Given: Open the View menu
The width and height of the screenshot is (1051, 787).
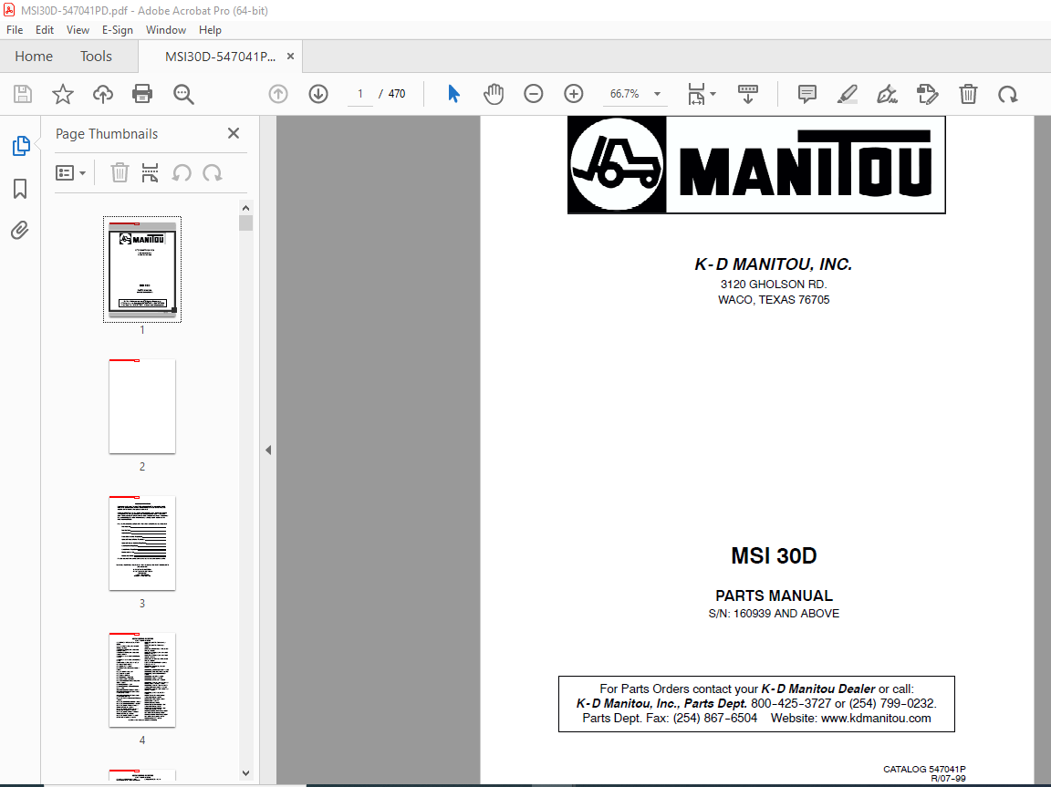Looking at the screenshot, I should click(x=78, y=30).
